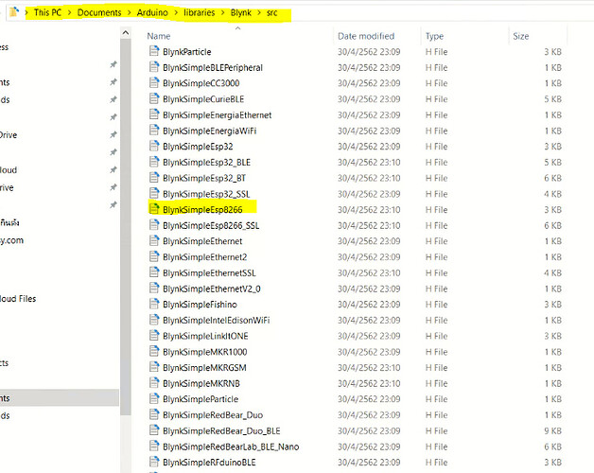The height and width of the screenshot is (473, 594).
Task: Click the BlynkSimpleEthernetSSL file icon
Action: click(x=154, y=272)
